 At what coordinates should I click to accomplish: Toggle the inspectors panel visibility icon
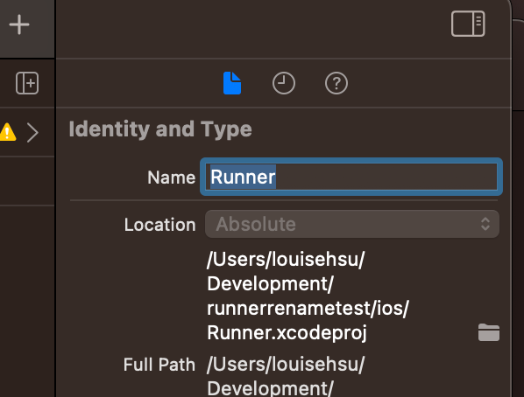pos(468,24)
